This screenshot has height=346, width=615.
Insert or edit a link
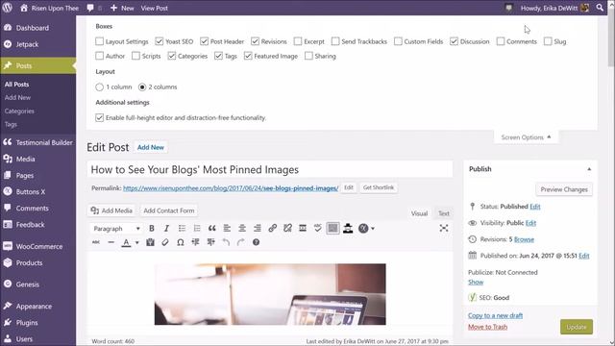click(x=272, y=229)
